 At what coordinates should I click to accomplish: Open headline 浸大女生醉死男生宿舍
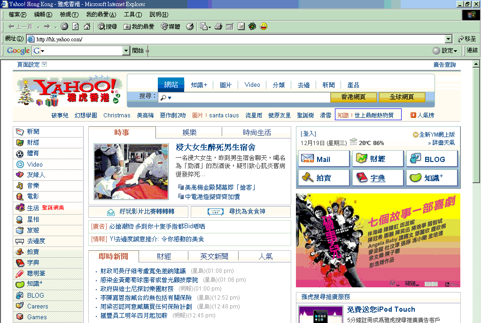(216, 147)
